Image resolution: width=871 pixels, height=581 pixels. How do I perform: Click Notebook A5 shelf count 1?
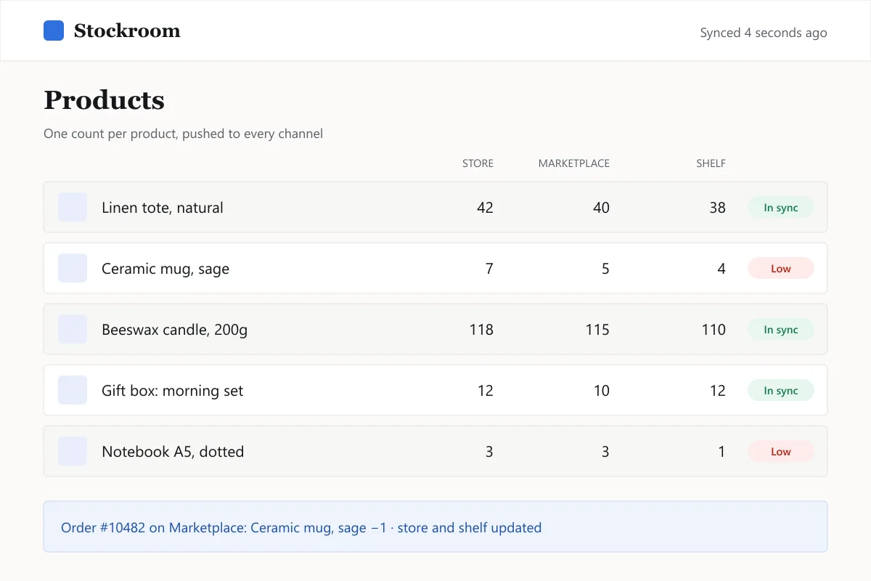coord(721,452)
